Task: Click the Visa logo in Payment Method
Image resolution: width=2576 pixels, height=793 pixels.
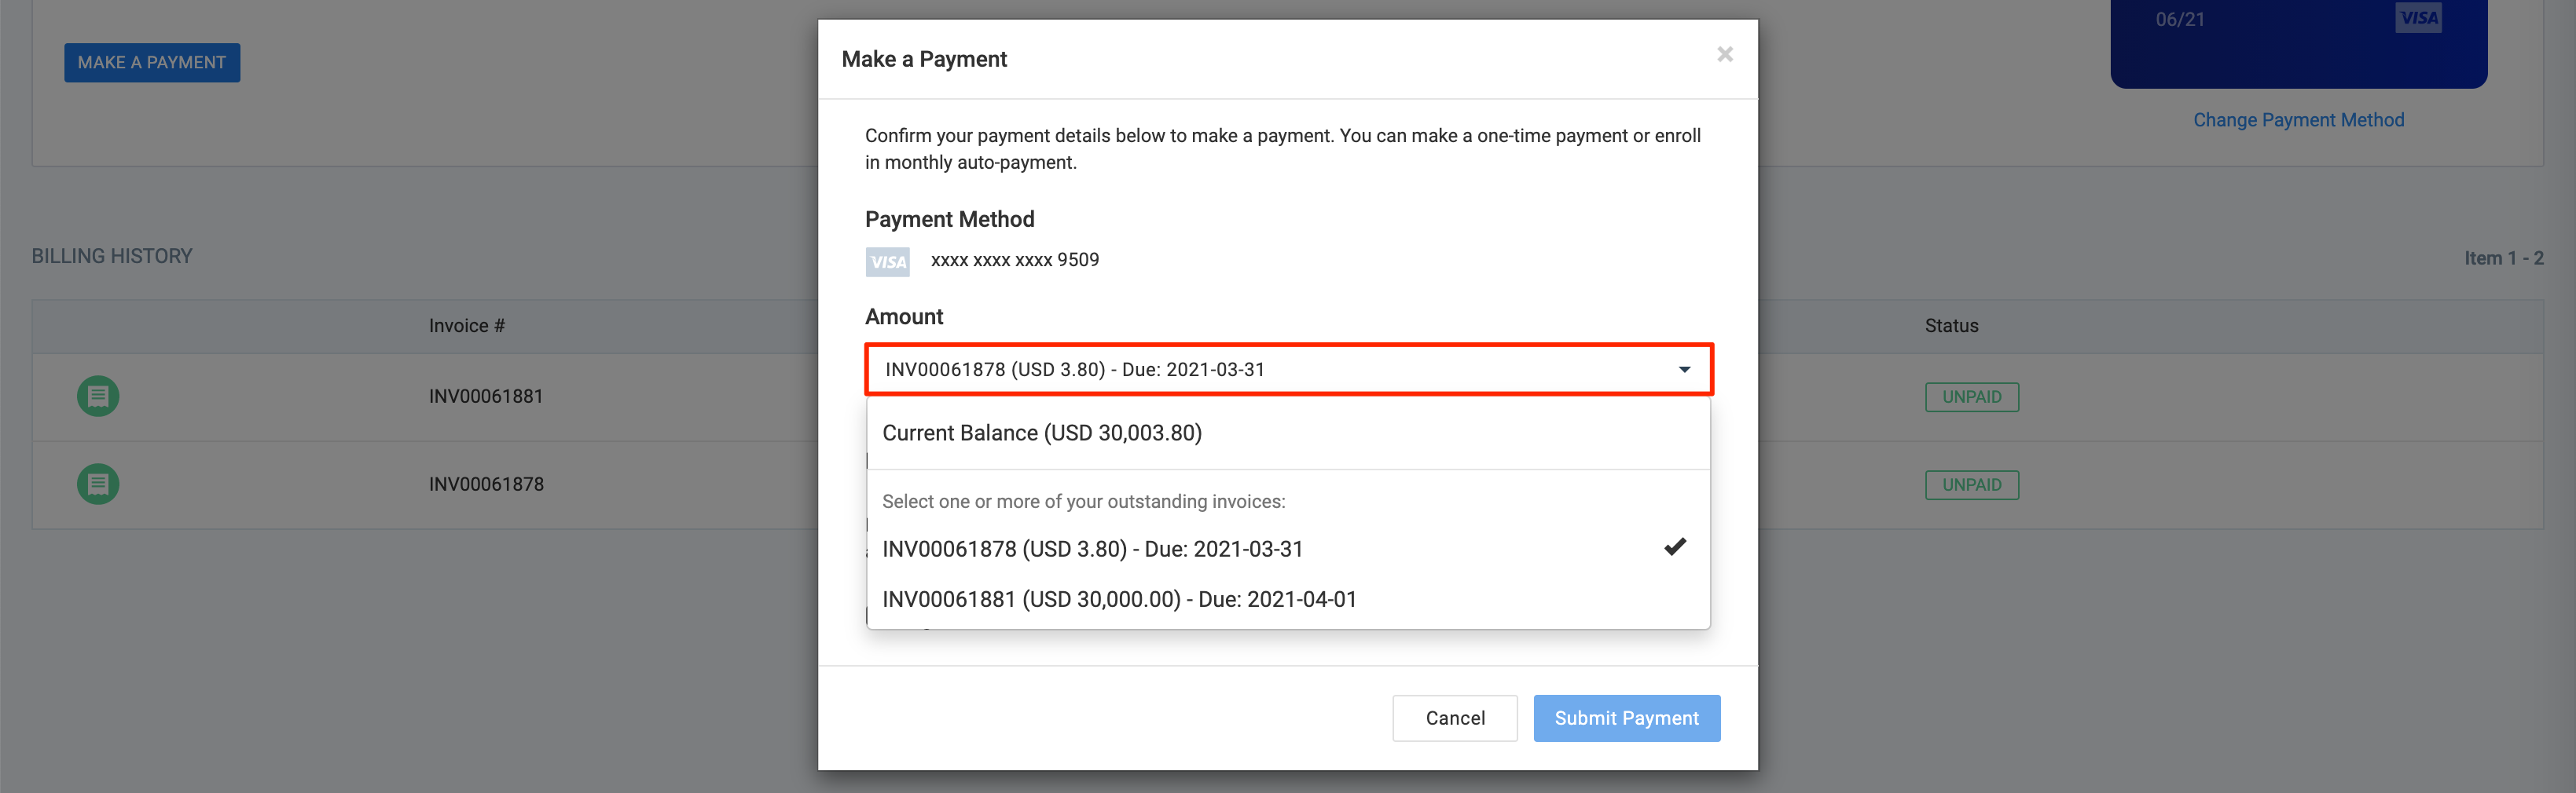Action: coord(887,261)
